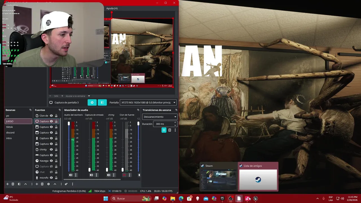The image size is (361, 203).
Task: Open Fuentes panel float dock icon
Action: point(60,110)
